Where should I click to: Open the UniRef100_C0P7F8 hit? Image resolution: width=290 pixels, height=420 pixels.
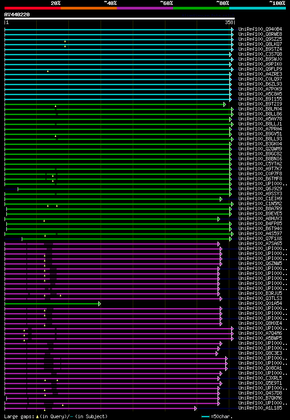click(260, 174)
